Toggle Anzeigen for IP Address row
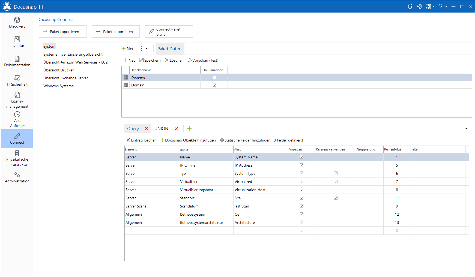The image size is (475, 277). coord(301,165)
